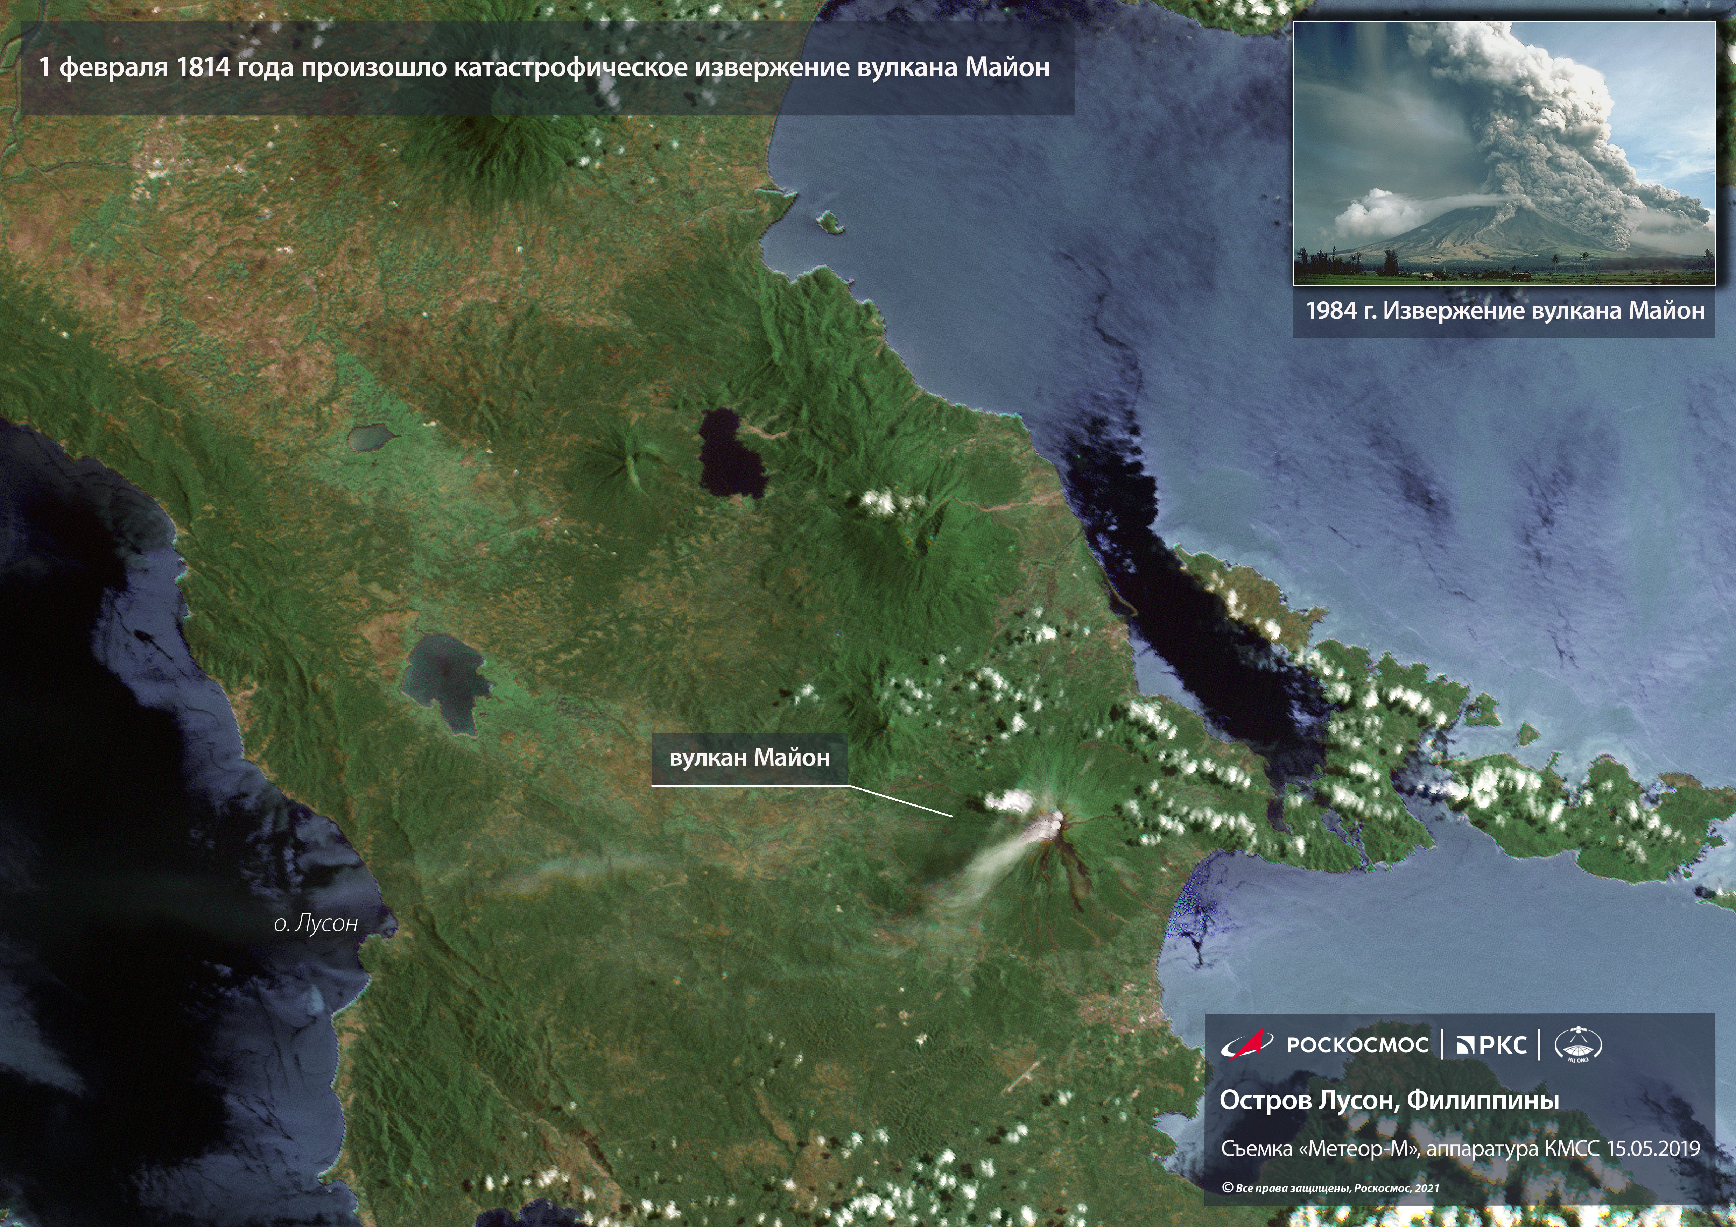Click the Roscosmos 2021 copyright notice
This screenshot has height=1227, width=1736.
pyautogui.click(x=1330, y=1188)
